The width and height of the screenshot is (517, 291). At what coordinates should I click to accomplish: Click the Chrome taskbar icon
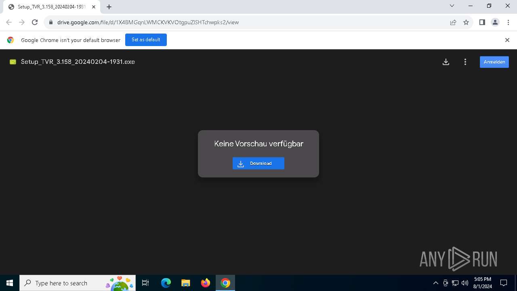(x=225, y=283)
